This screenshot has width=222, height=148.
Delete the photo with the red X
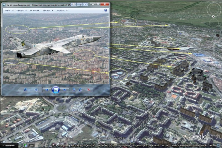pyautogui.click(x=89, y=90)
